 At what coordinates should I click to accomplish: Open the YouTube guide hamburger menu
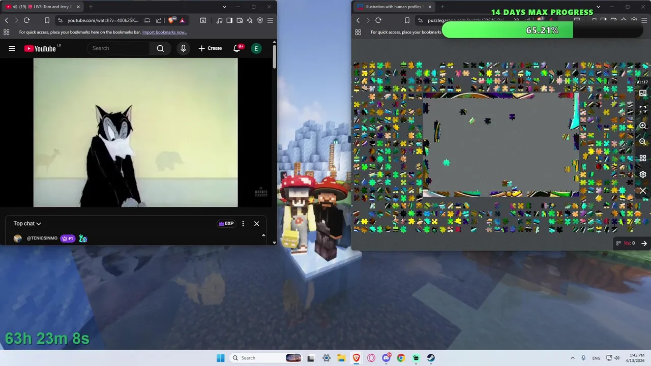(x=12, y=48)
